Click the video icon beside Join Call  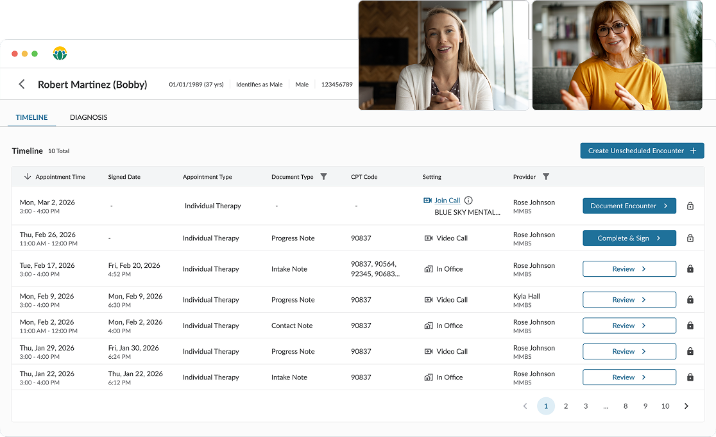[428, 201]
